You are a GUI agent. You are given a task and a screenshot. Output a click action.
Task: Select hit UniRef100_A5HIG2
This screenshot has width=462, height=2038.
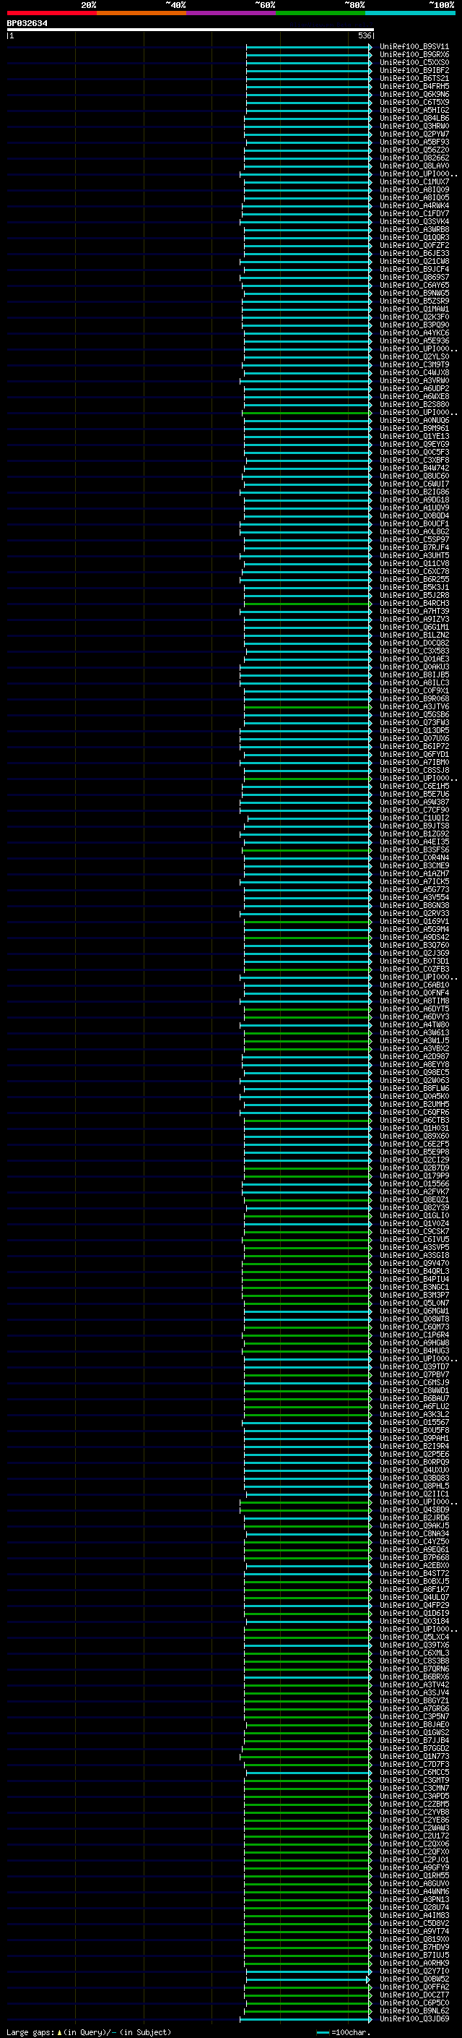pyautogui.click(x=414, y=110)
